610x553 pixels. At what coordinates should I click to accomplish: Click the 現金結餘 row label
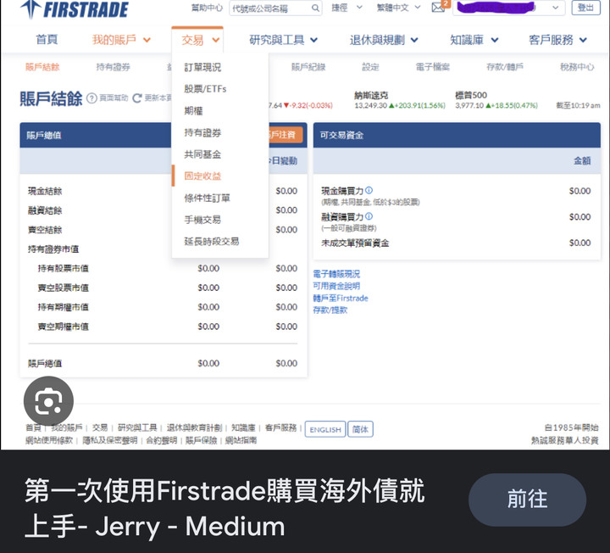point(45,191)
